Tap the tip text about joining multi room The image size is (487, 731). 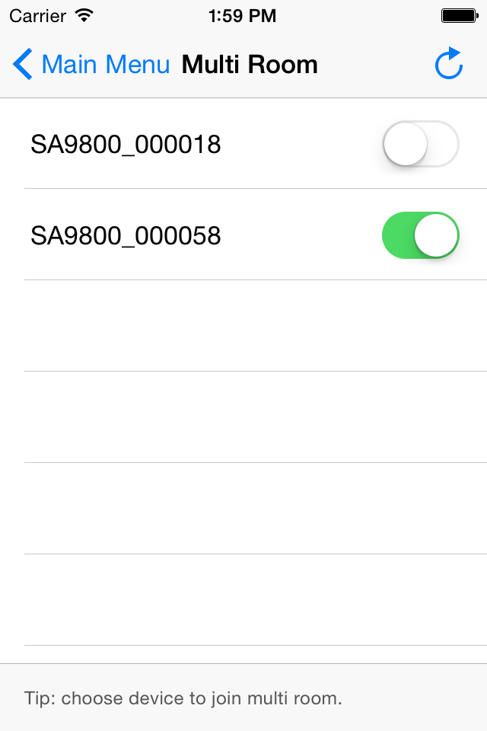[183, 698]
